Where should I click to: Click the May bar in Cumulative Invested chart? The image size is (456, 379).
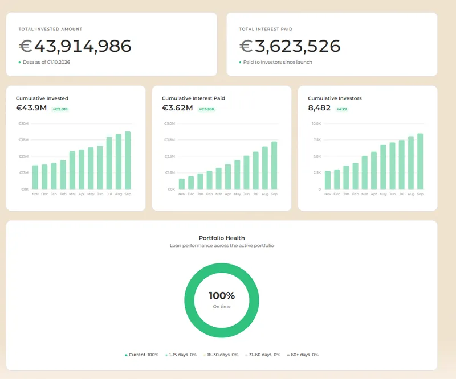(x=91, y=168)
